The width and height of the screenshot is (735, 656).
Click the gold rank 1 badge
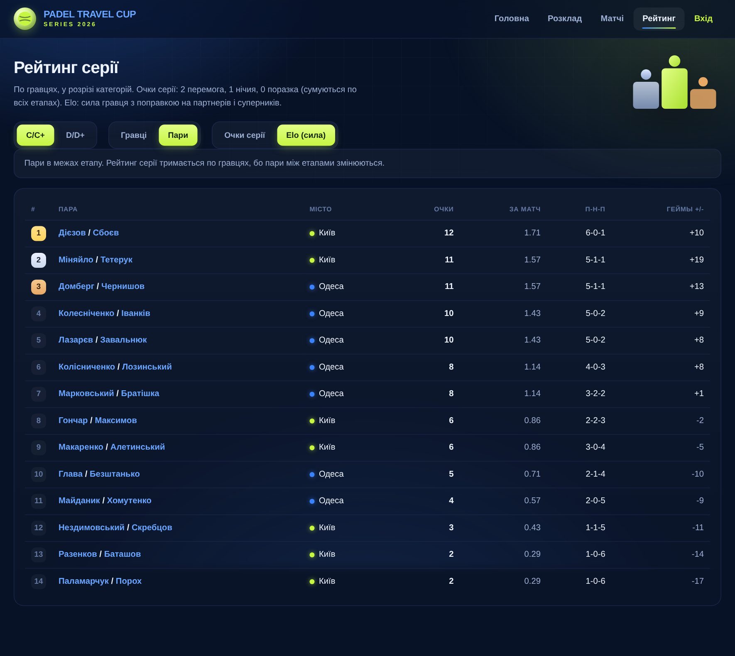click(x=39, y=233)
